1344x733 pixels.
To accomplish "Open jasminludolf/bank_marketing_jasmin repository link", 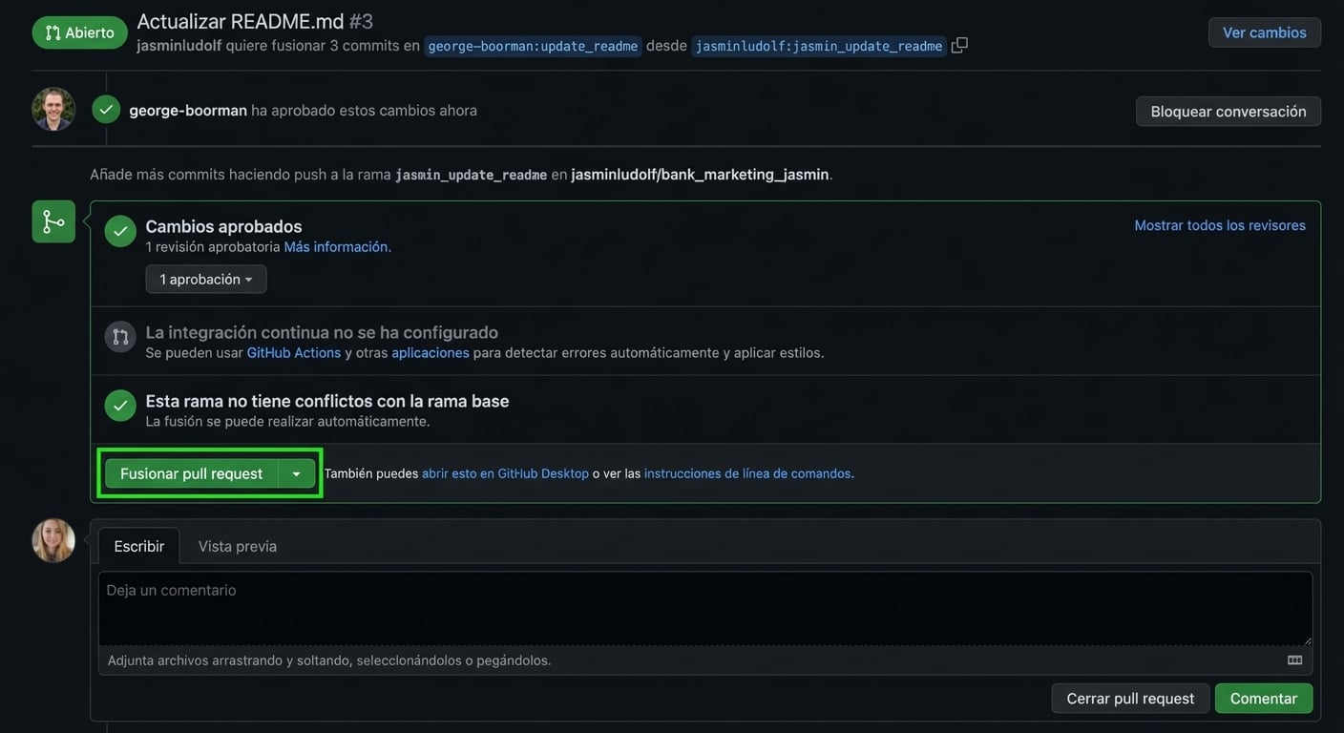I will pos(700,175).
